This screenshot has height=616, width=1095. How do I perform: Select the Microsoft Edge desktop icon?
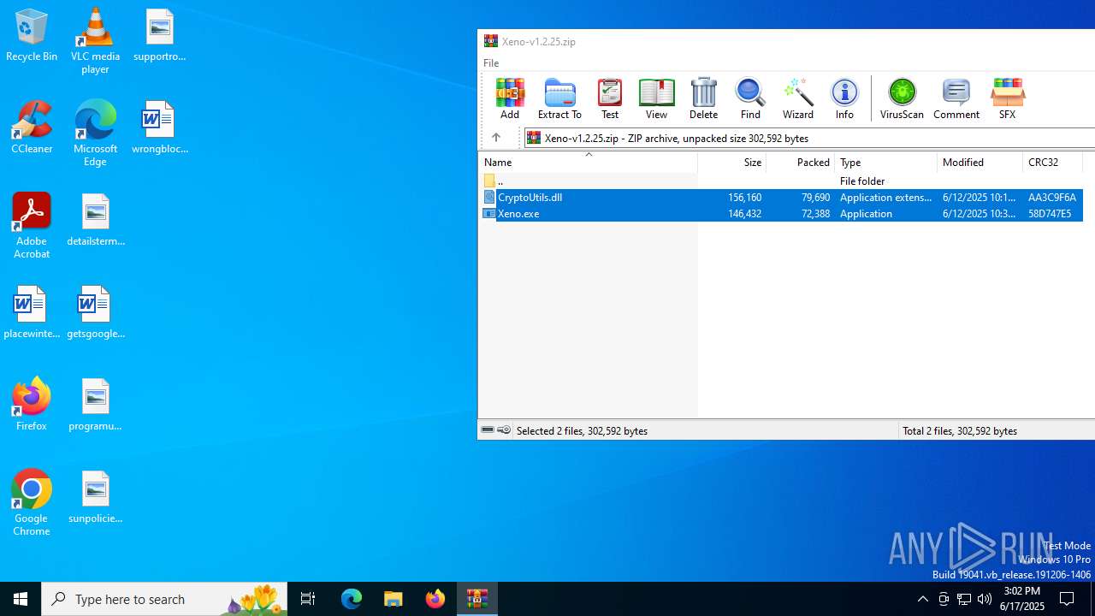[x=95, y=133]
